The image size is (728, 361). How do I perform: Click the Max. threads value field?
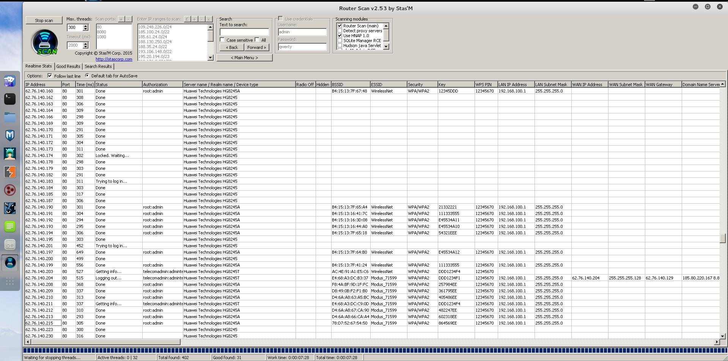pos(75,28)
